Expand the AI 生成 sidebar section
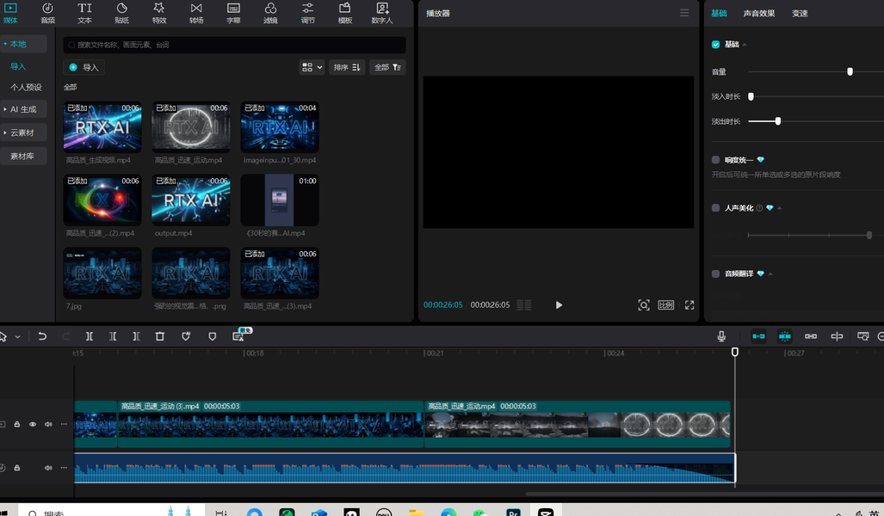Viewport: 884px width, 516px height. [x=5, y=109]
